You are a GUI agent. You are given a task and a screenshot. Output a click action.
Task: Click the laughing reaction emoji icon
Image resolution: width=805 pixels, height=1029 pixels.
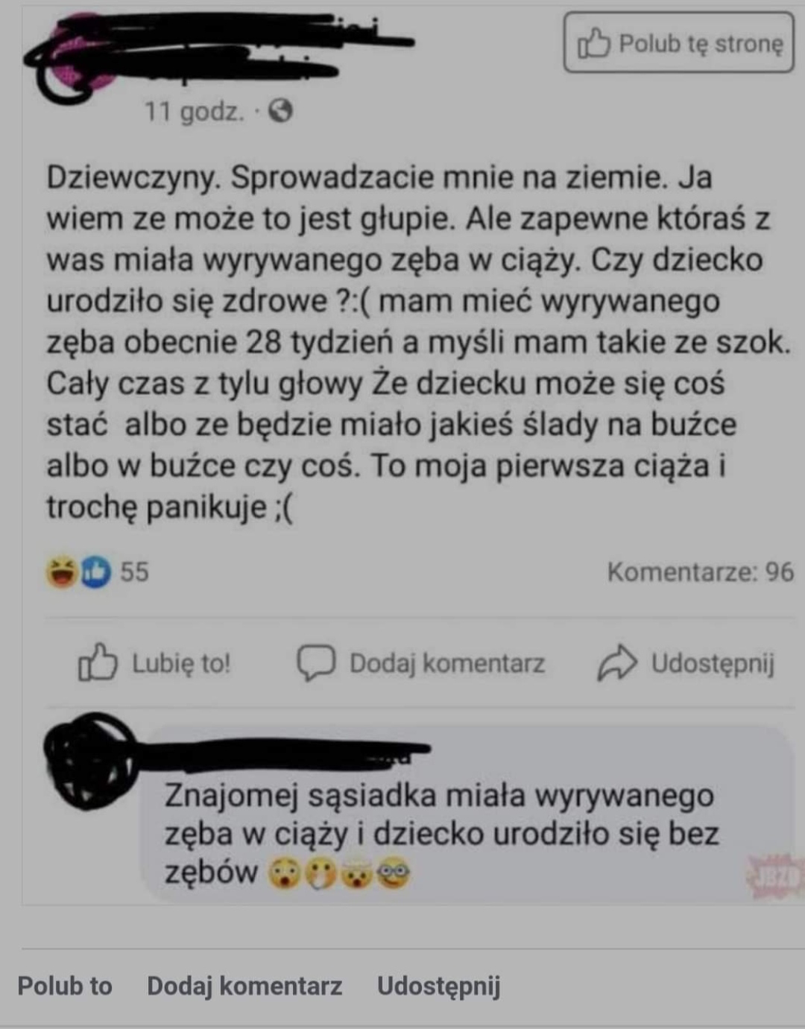(x=63, y=572)
